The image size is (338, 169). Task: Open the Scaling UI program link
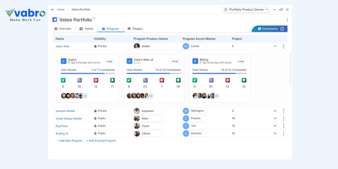62,134
